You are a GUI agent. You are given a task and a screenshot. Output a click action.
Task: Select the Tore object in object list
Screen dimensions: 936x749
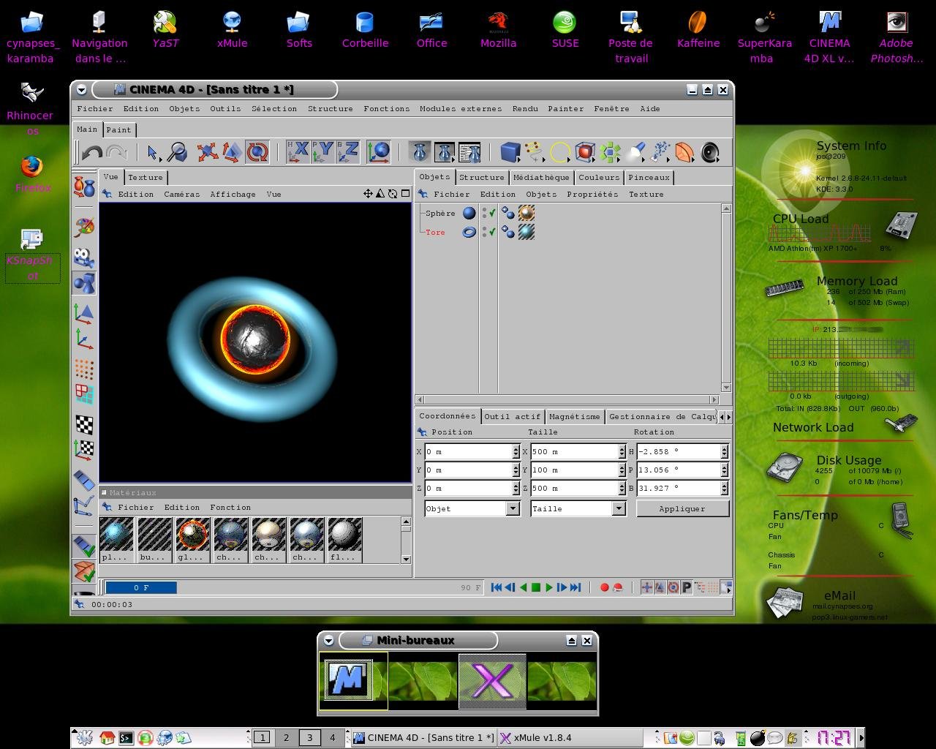tap(435, 232)
